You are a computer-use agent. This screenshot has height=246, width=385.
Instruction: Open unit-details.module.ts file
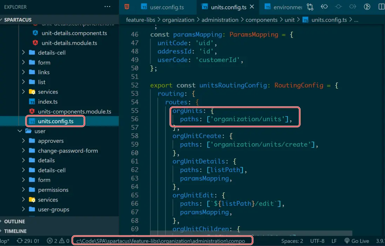coord(69,43)
